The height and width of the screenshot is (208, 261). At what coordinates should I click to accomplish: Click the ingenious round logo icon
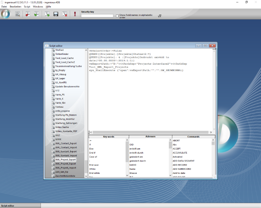(x=6, y=14)
